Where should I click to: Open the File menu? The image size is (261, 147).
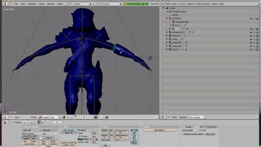tap(16, 4)
